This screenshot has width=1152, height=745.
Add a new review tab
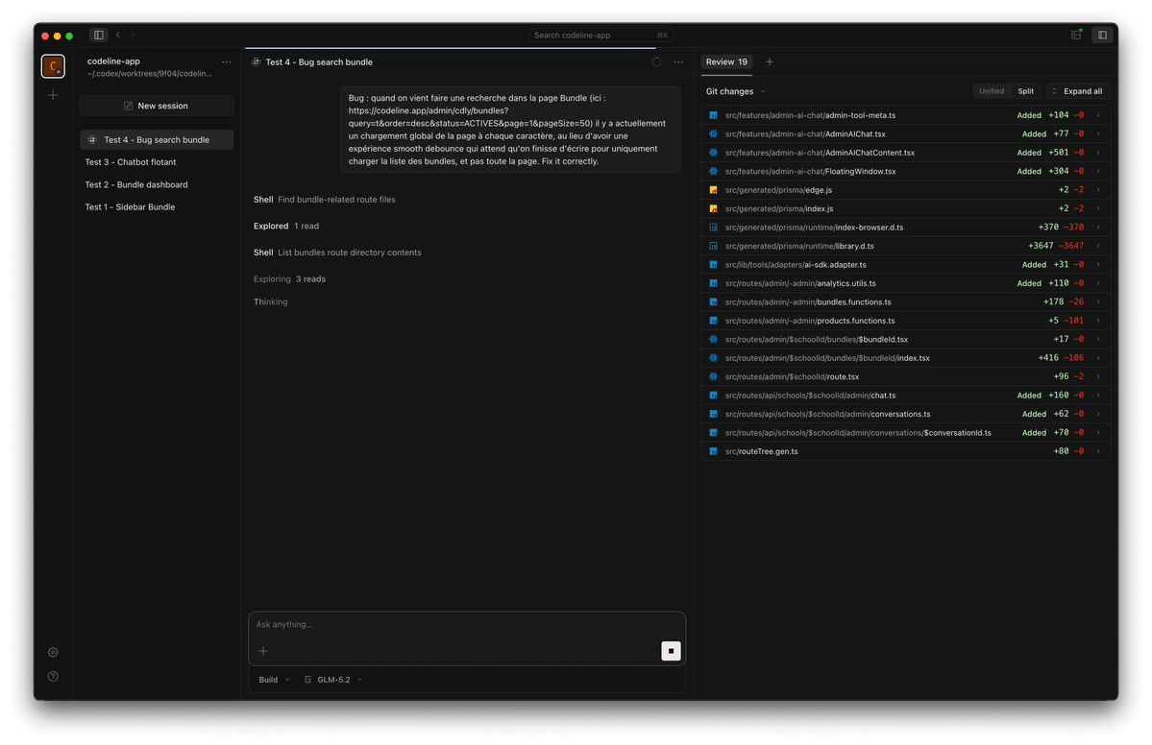770,62
